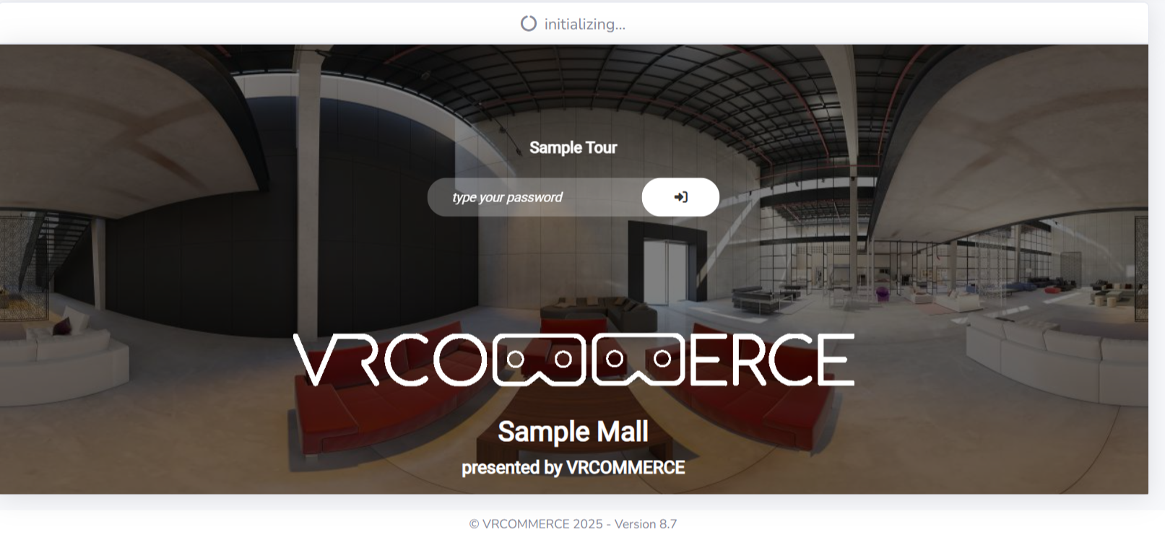Viewport: 1165px width, 535px height.
Task: Click the login arrow icon
Action: (x=680, y=197)
